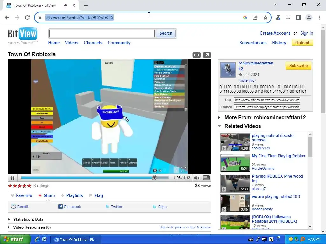
Task: Add My First Time Playing Roblox to queue
Action: (224, 169)
